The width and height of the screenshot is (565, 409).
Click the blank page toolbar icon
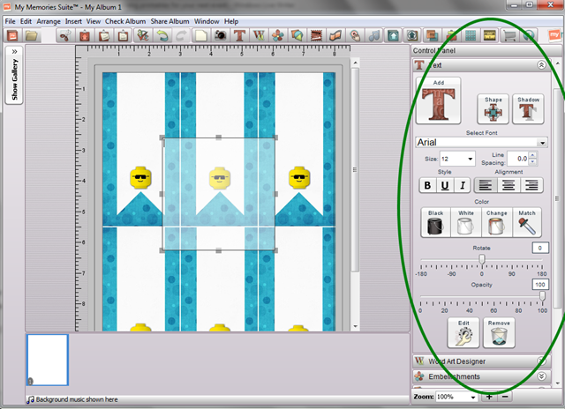click(201, 35)
